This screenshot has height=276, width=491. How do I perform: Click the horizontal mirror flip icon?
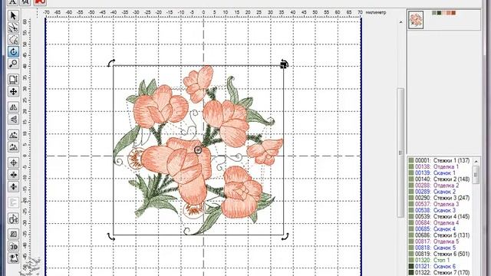click(x=13, y=107)
